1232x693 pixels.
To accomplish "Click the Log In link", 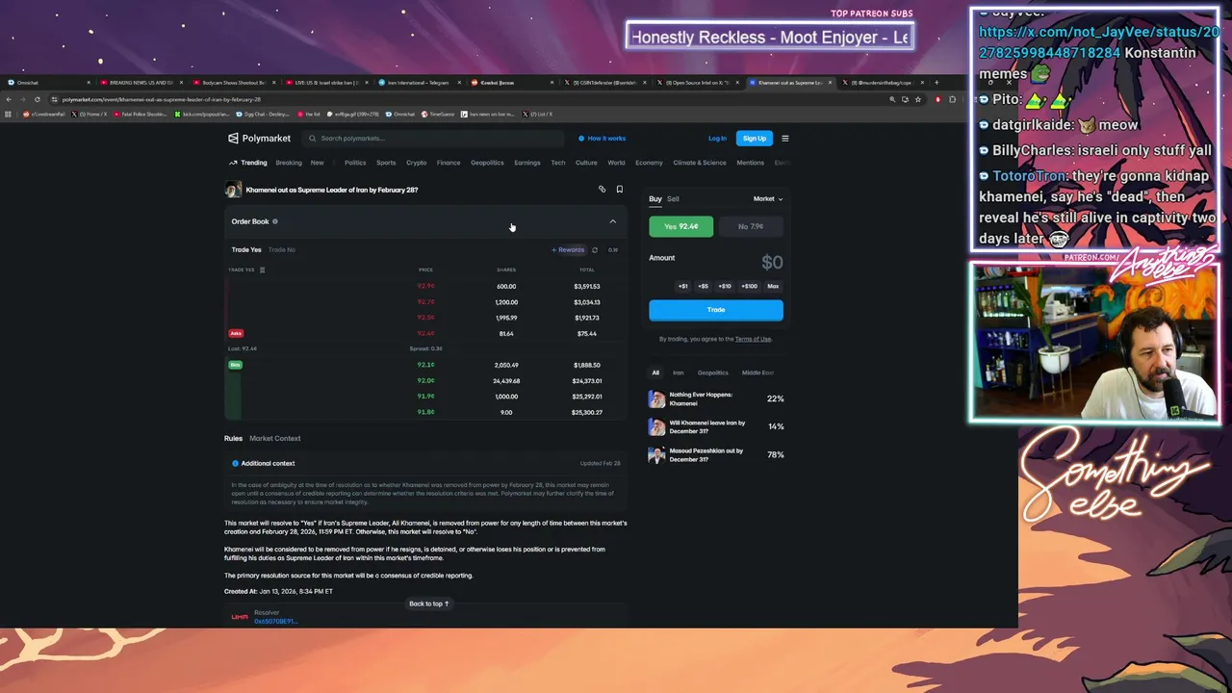I will 717,139.
